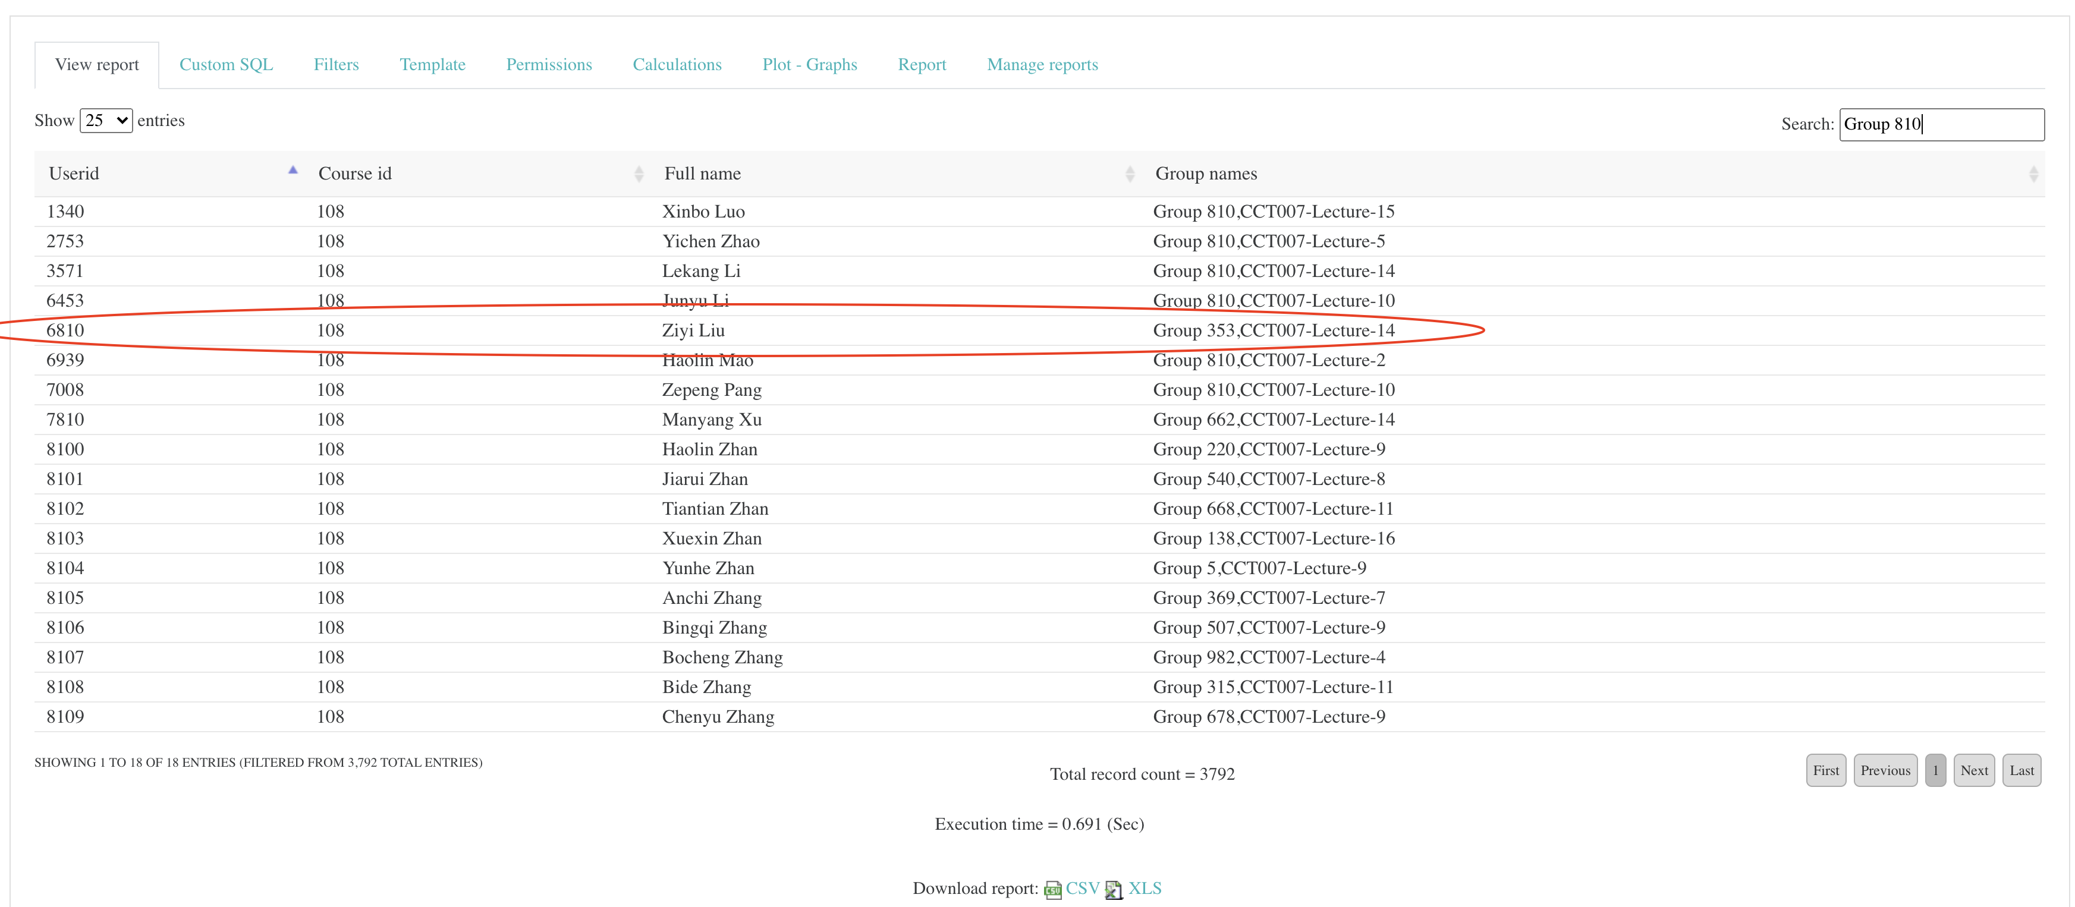The height and width of the screenshot is (907, 2075).
Task: Select name Tiantian Zhan
Action: pyautogui.click(x=715, y=509)
